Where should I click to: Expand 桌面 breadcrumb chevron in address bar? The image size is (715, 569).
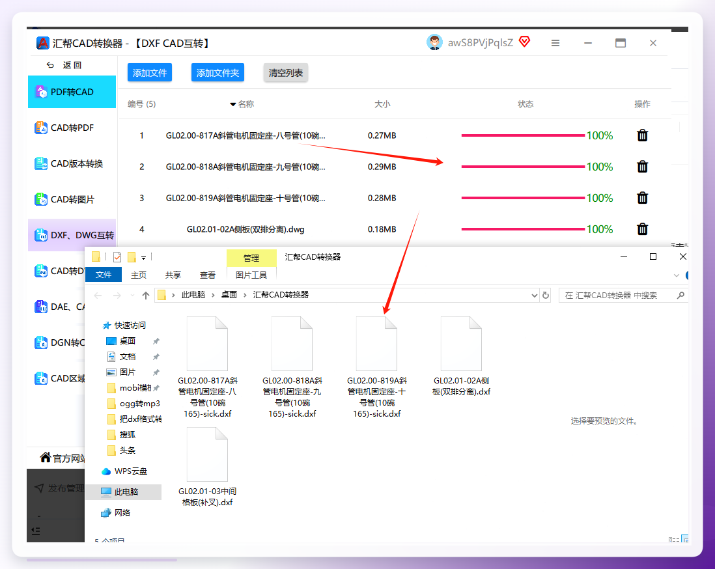tap(245, 296)
